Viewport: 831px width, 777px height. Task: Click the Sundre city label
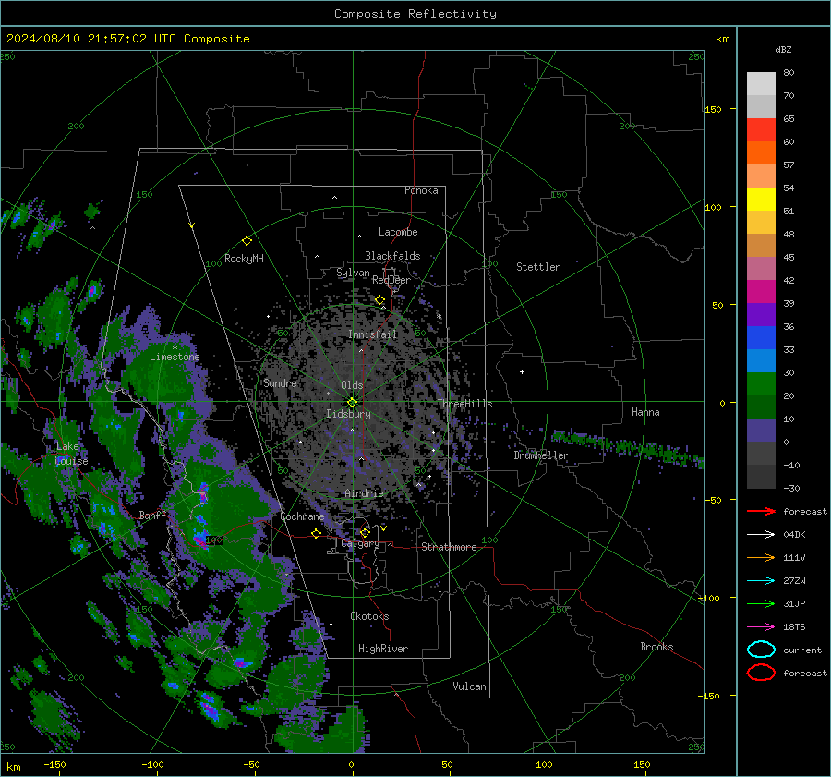point(280,382)
